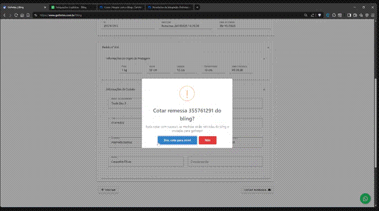Open a new browser tab
Image resolution: width=379 pixels, height=211 pixels.
pyautogui.click(x=197, y=7)
